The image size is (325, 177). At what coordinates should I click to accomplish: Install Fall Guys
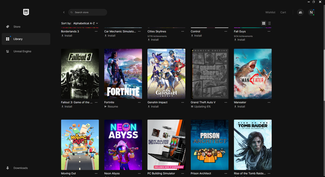pyautogui.click(x=239, y=40)
